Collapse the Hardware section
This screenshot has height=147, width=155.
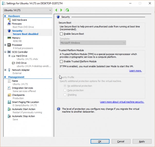click(5, 16)
